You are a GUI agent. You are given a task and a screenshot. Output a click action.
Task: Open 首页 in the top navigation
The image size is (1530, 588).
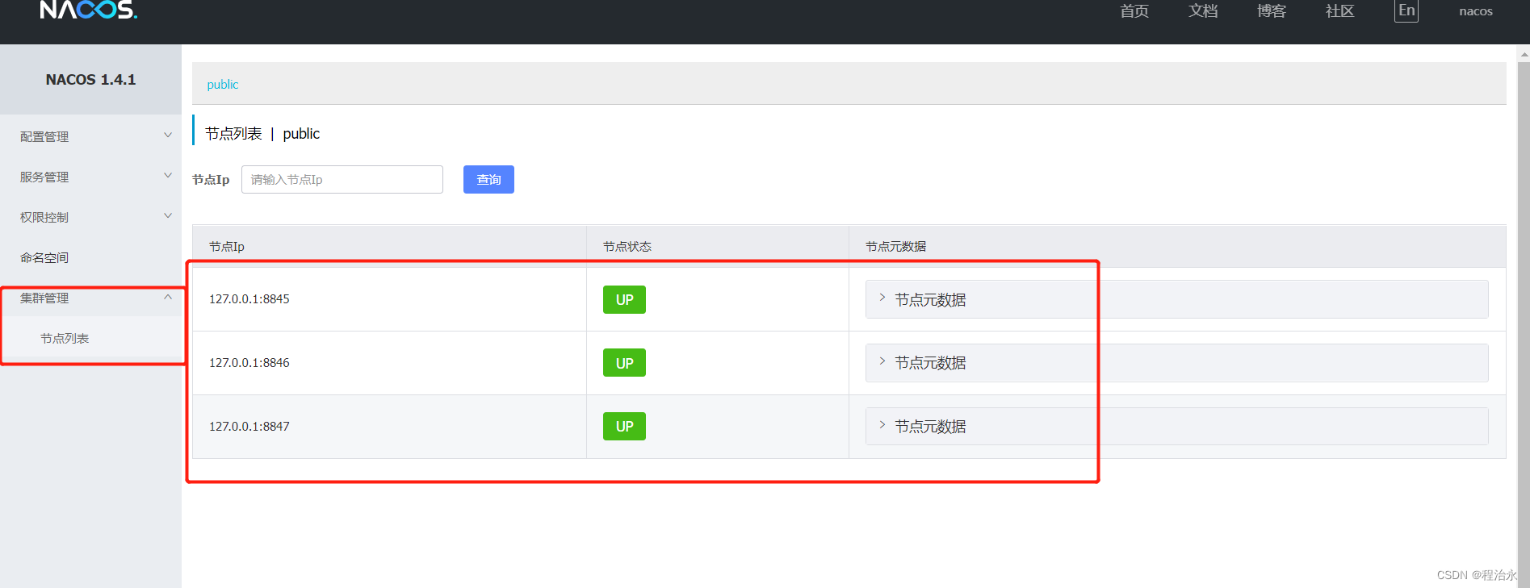pos(1134,10)
